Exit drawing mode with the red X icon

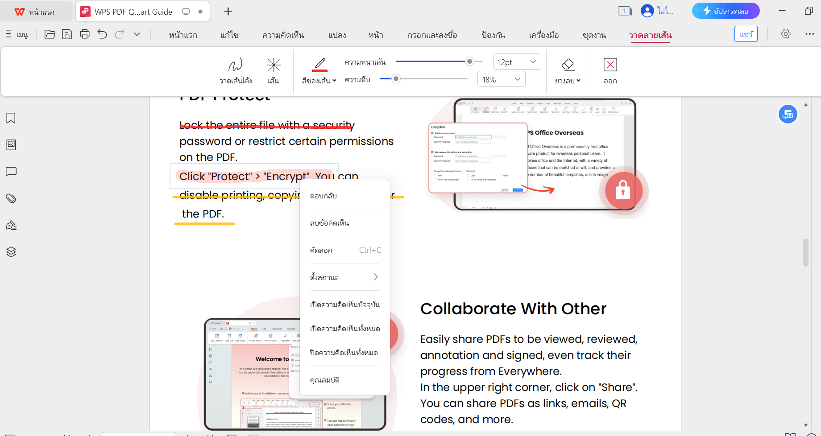pos(610,65)
